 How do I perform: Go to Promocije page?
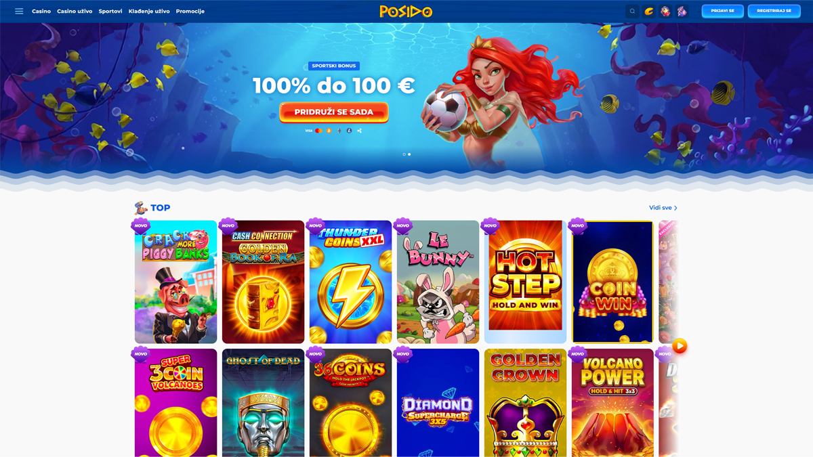pyautogui.click(x=190, y=12)
